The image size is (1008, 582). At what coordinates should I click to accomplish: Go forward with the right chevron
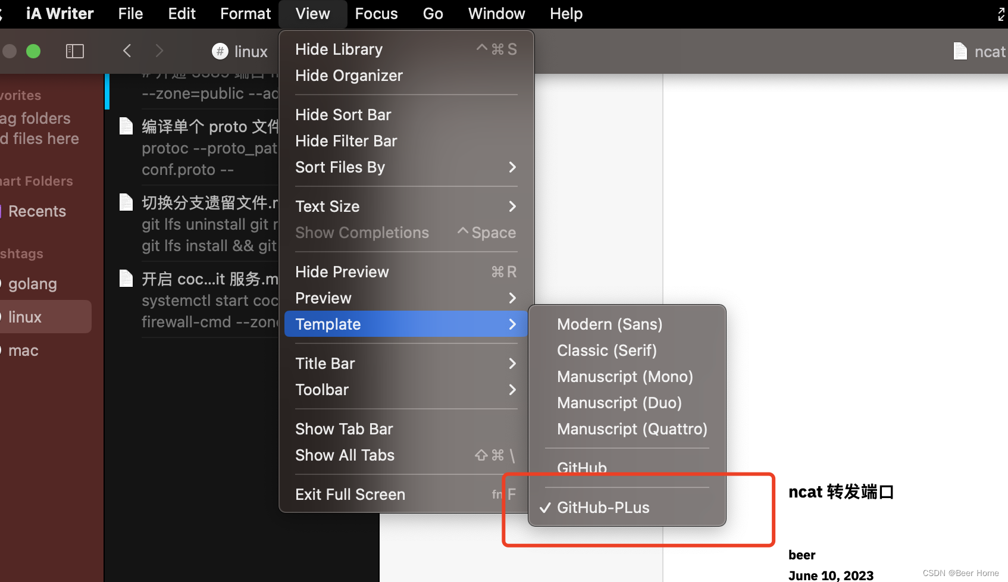click(159, 51)
